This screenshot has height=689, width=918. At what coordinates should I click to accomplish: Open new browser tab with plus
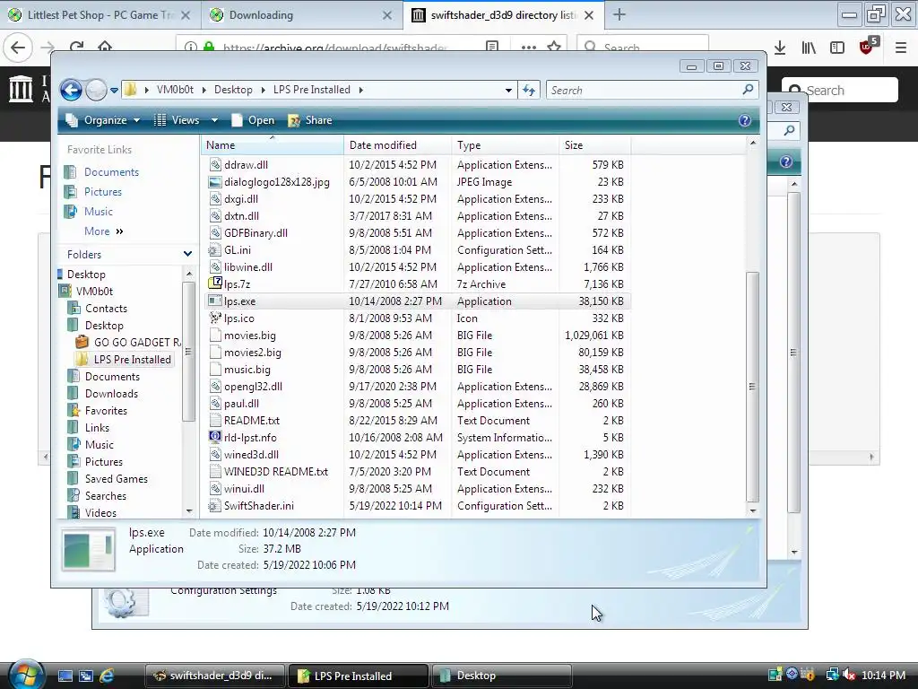619,14
